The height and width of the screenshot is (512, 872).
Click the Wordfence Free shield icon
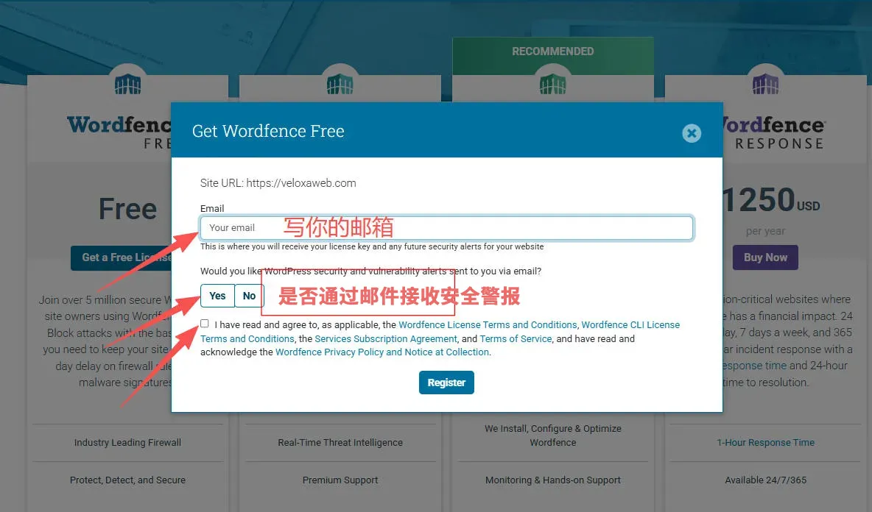[128, 84]
